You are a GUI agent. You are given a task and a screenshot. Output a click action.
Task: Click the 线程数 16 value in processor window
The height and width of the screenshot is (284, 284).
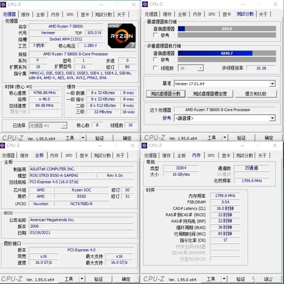pos(130,125)
